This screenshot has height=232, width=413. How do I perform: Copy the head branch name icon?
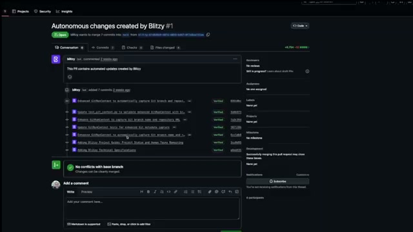pos(208,35)
